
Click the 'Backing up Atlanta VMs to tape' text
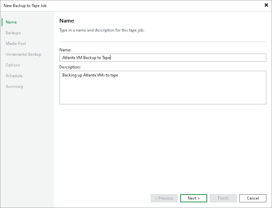point(90,75)
